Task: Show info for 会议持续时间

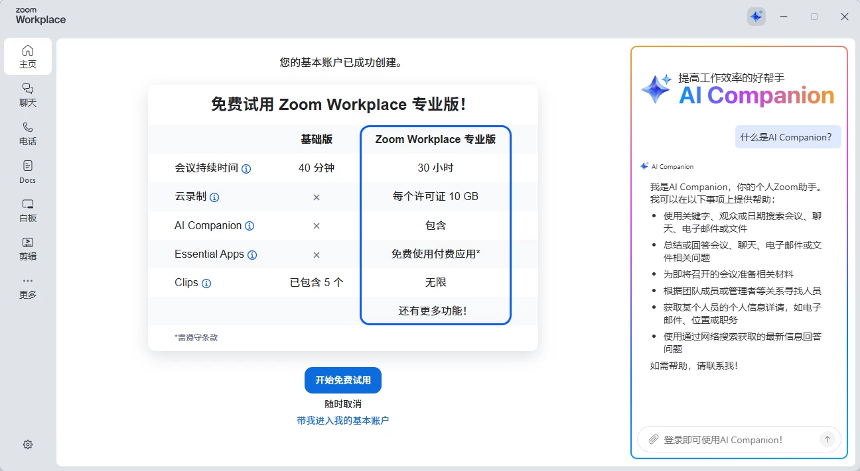Action: [246, 169]
